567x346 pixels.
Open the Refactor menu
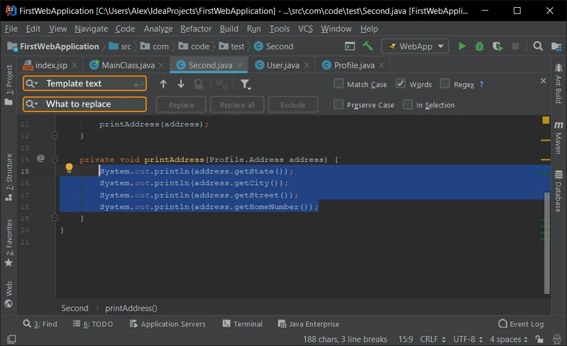[x=196, y=29]
